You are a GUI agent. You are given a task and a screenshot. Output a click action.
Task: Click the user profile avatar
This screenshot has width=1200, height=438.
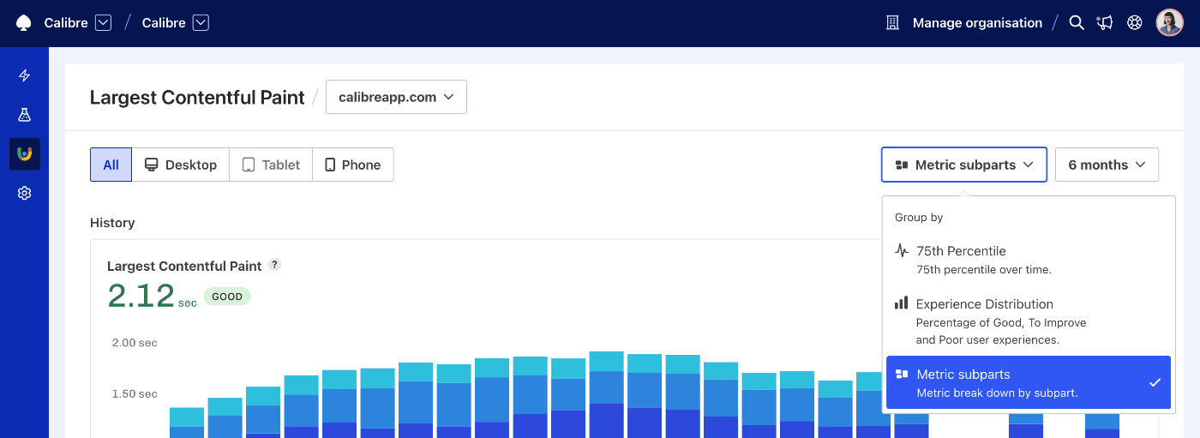coord(1169,23)
